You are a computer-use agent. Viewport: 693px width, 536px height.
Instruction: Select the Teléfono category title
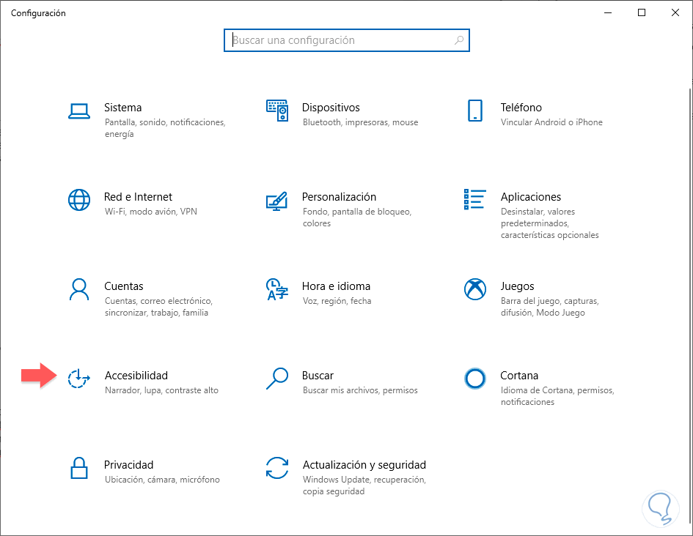(521, 108)
